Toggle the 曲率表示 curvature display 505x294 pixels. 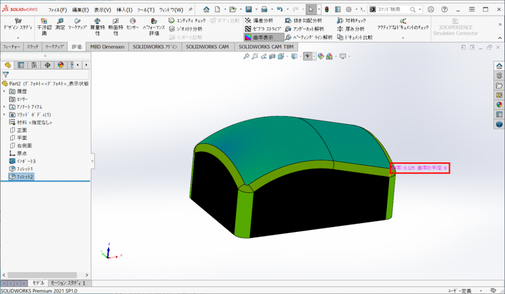pyautogui.click(x=260, y=38)
